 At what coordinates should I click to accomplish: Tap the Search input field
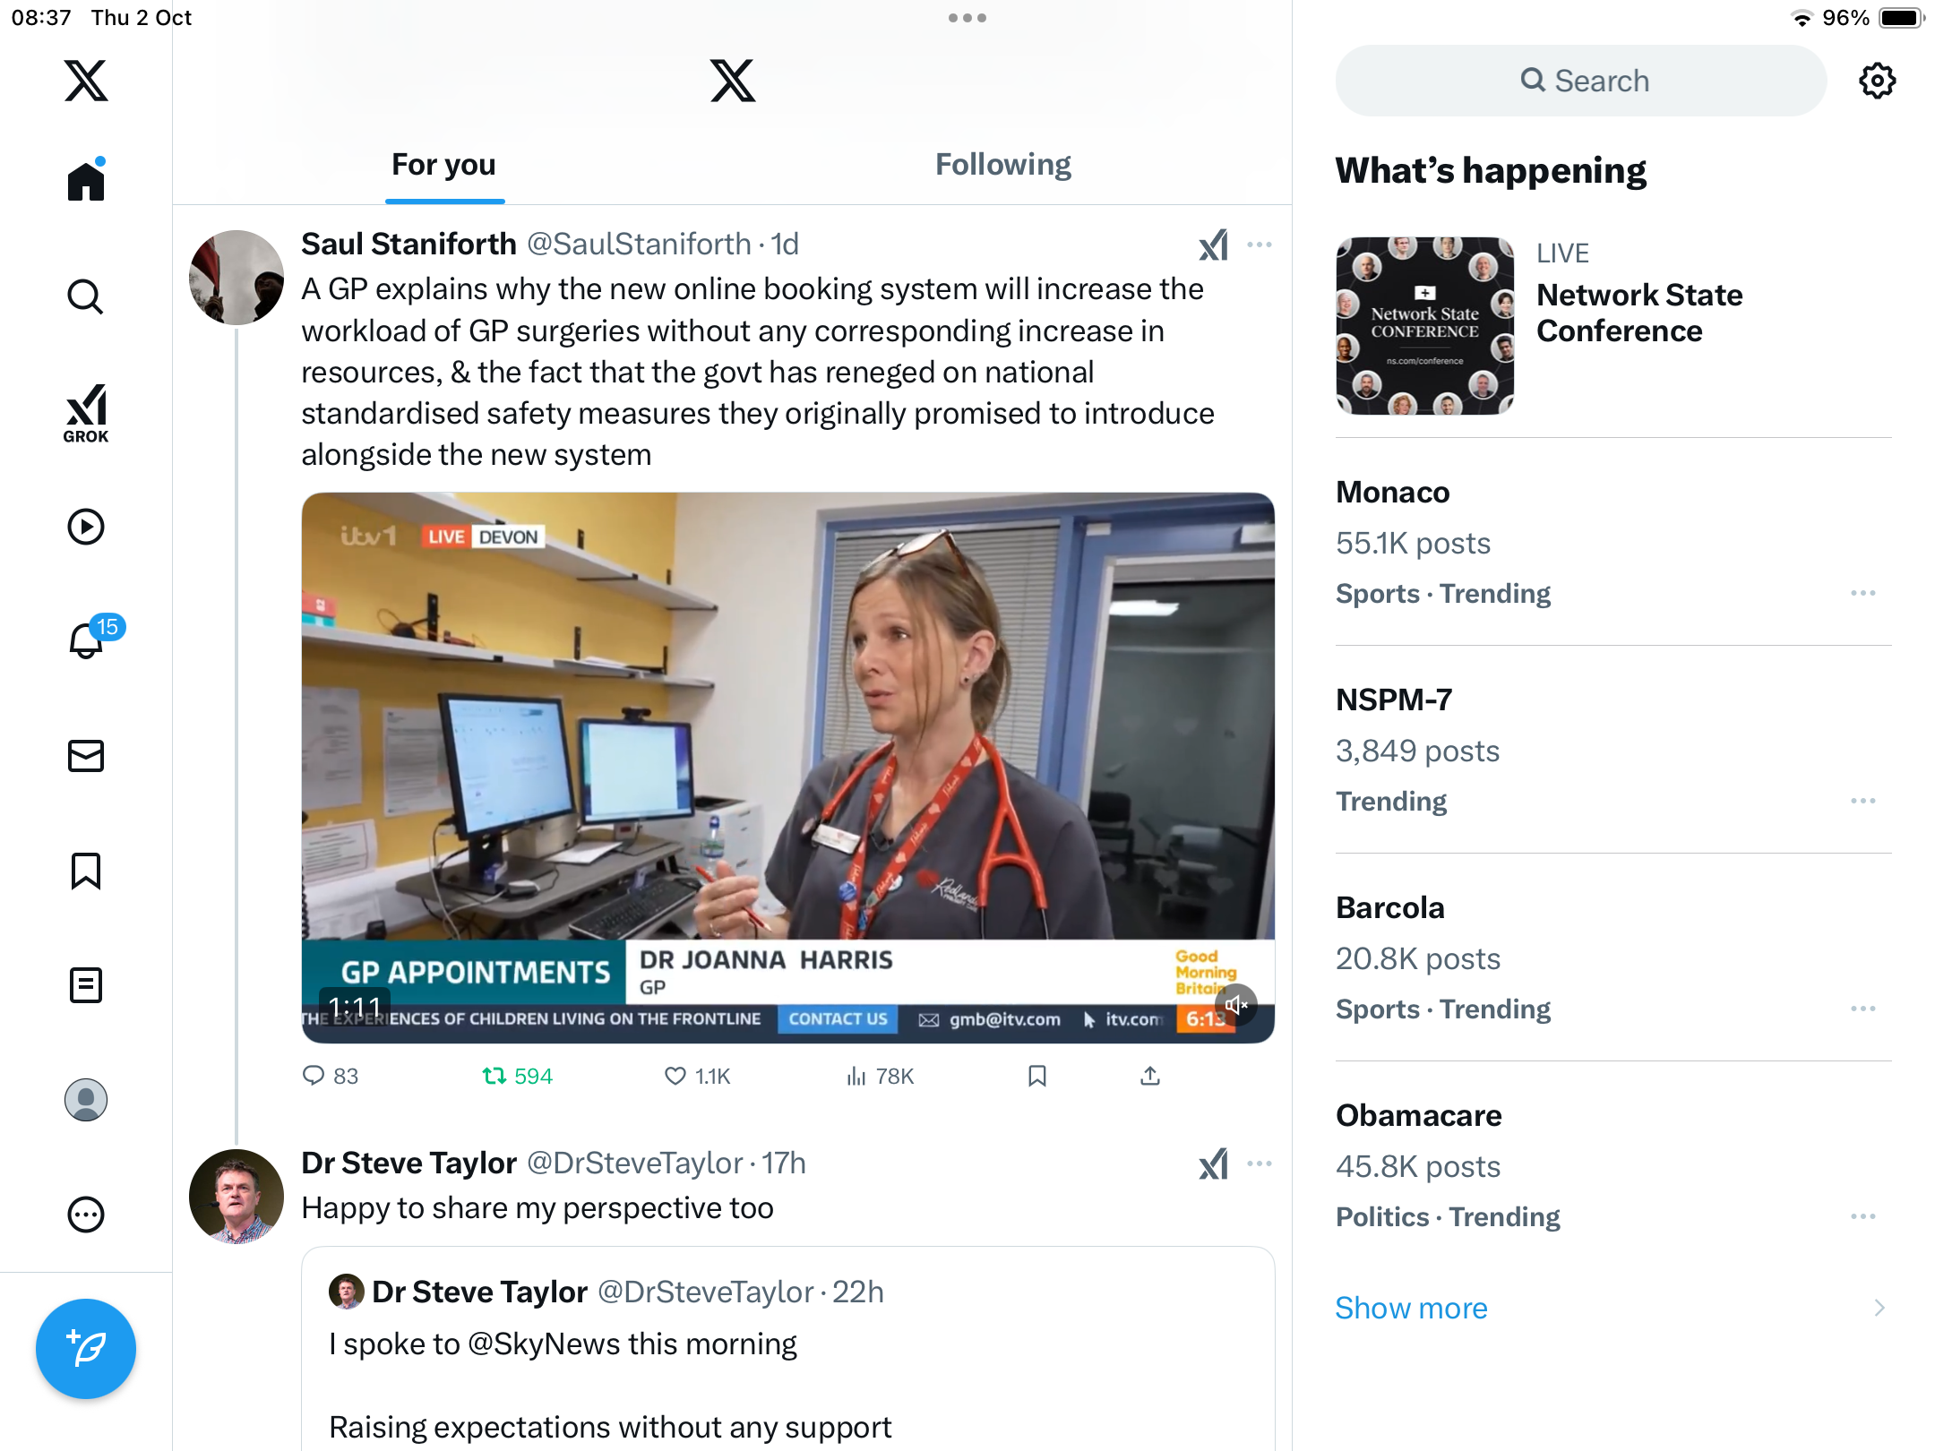[1581, 81]
